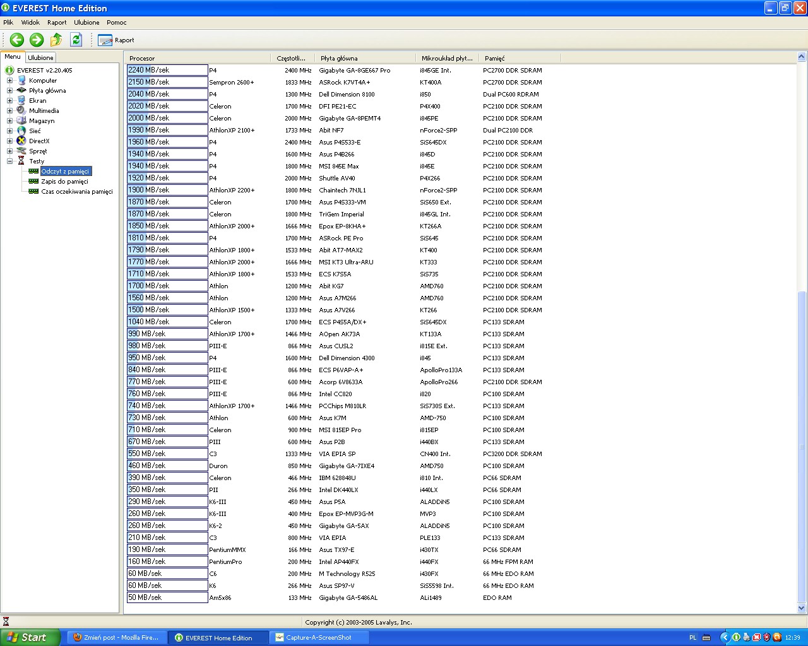Screen dimensions: 808x646
Task: Select the Czas oczekiwania pamięci test
Action: pyautogui.click(x=77, y=191)
